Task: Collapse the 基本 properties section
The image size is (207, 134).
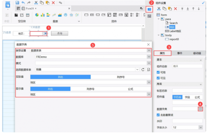Action: pyautogui.click(x=201, y=60)
